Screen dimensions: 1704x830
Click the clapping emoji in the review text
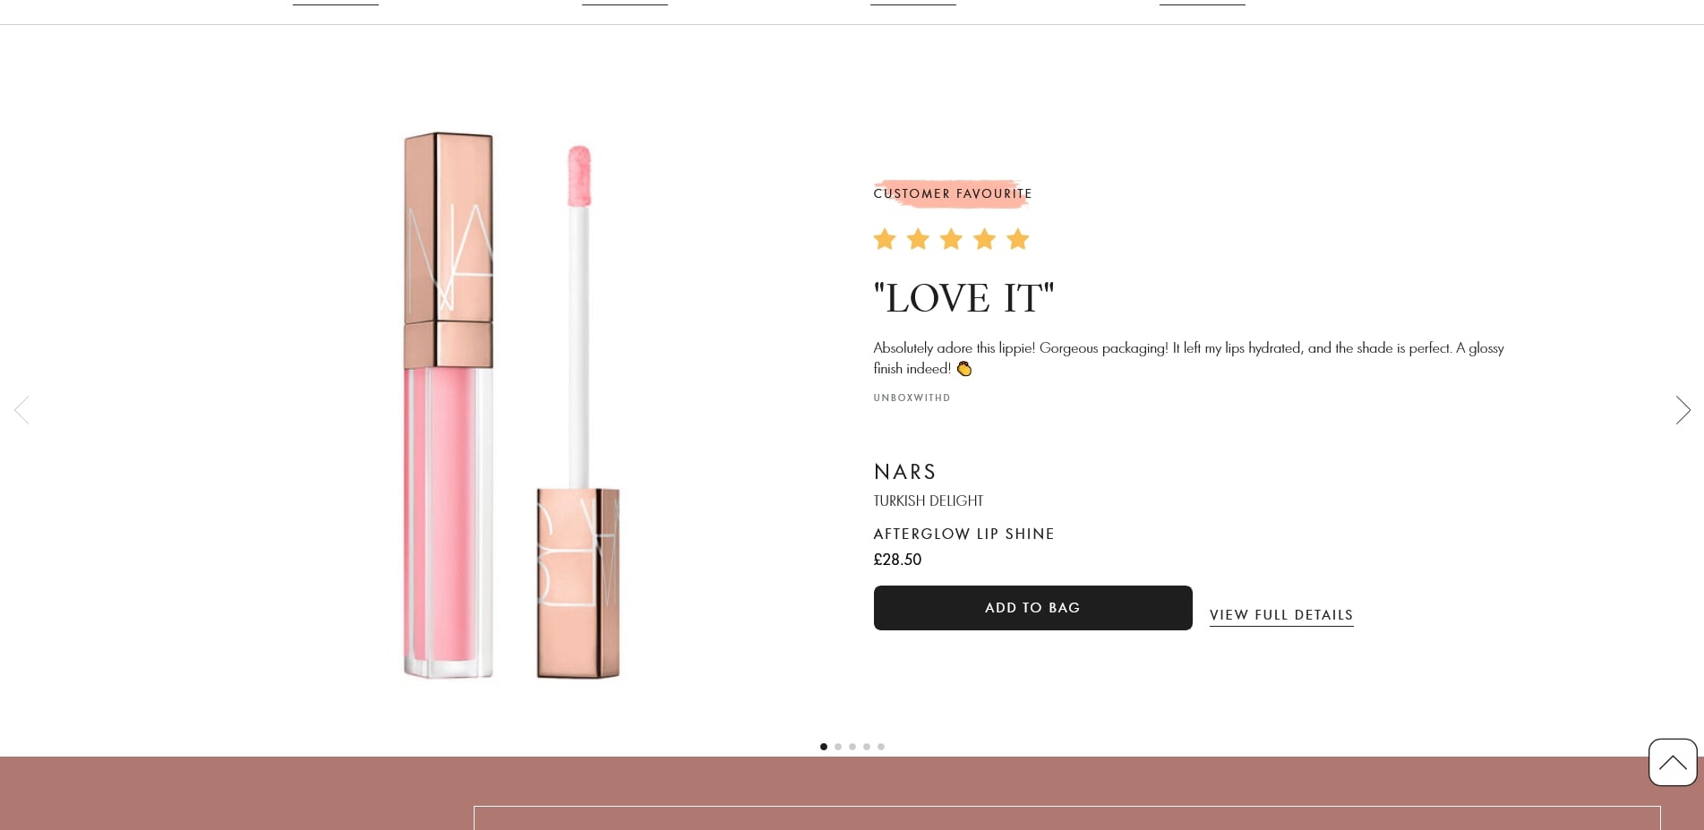[x=964, y=368]
